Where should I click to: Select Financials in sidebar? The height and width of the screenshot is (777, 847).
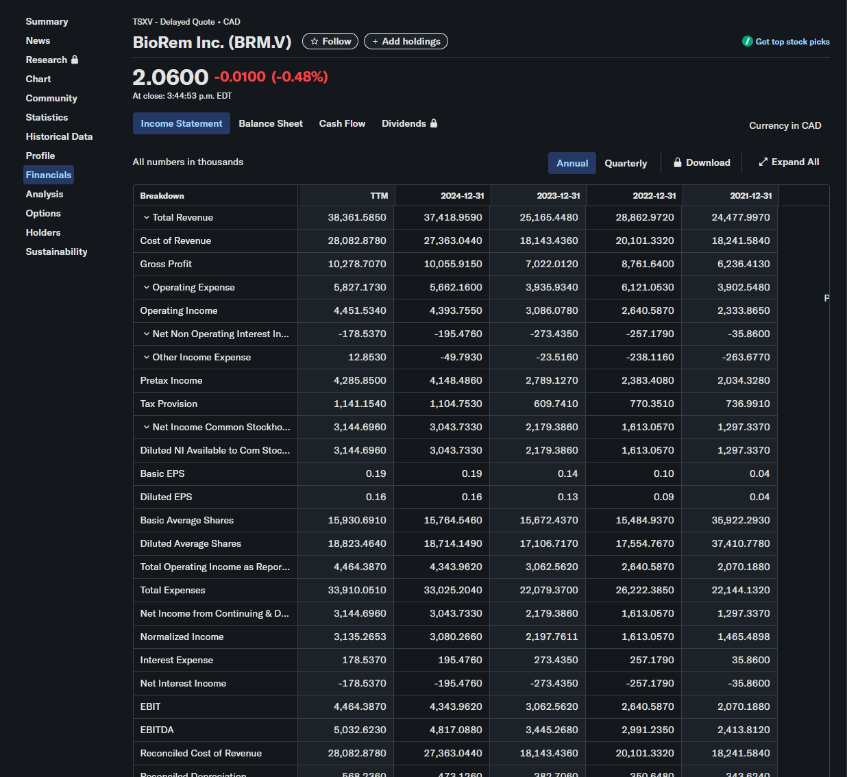pos(49,175)
